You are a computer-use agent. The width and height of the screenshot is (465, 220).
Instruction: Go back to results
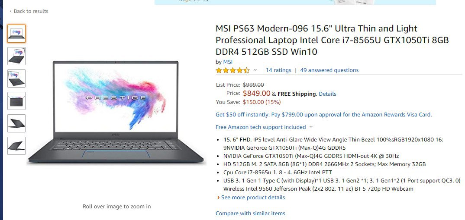pyautogui.click(x=29, y=11)
